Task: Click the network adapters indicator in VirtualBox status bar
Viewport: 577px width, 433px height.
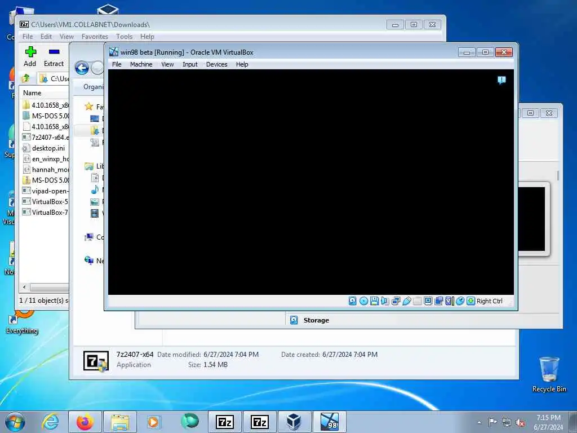Action: pyautogui.click(x=396, y=301)
